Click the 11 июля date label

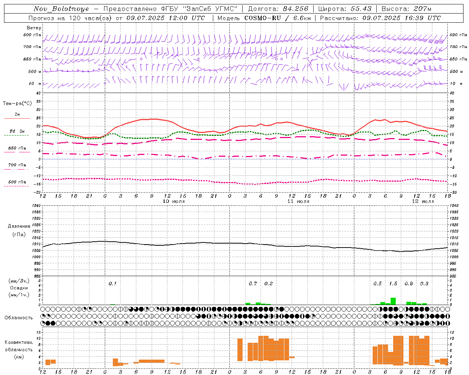tap(298, 201)
